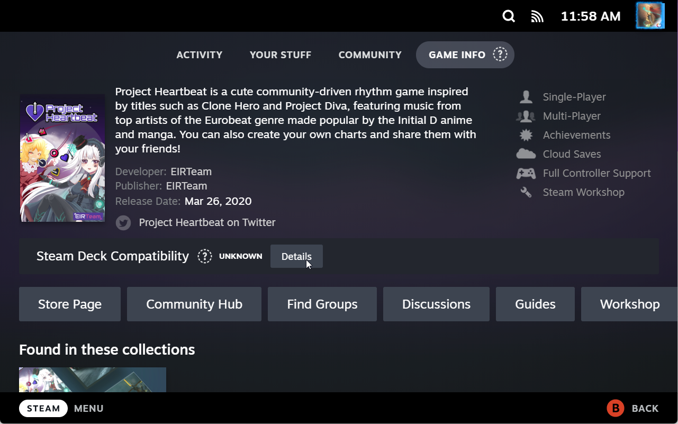678x424 pixels.
Task: Click the Single-Player person icon
Action: (x=526, y=97)
